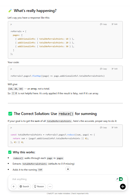Click the green checkmark beside Why this works

(10, 152)
